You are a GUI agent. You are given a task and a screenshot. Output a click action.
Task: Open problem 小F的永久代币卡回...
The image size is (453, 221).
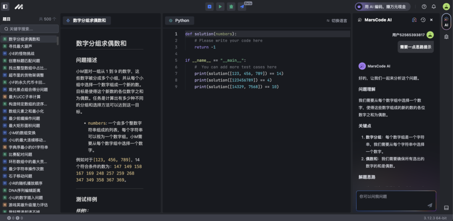(x=29, y=82)
